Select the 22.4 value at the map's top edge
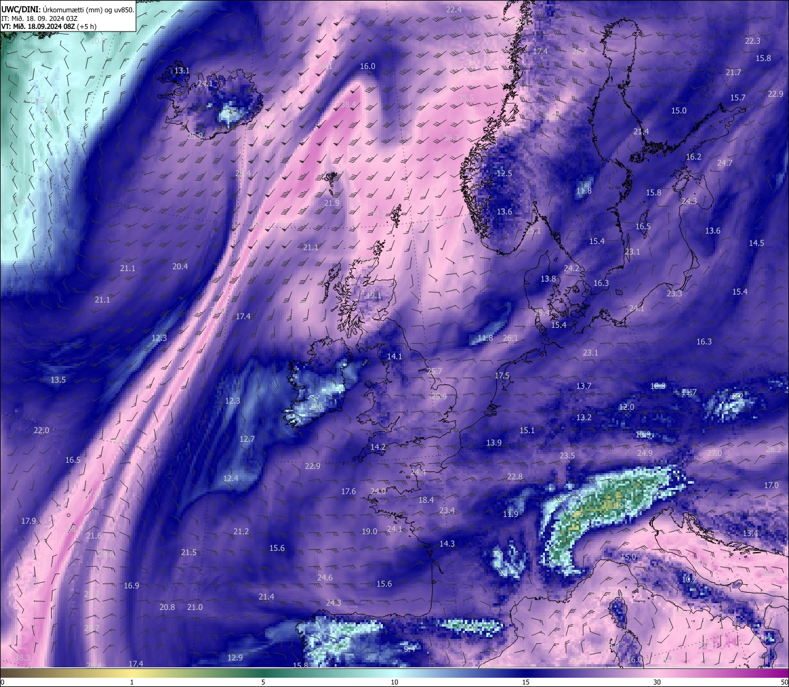 coord(454,9)
